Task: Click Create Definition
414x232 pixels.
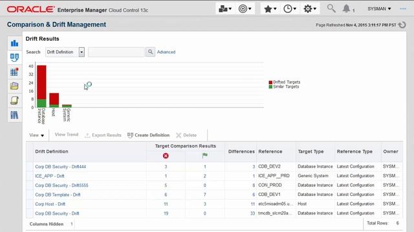Action: (x=148, y=135)
